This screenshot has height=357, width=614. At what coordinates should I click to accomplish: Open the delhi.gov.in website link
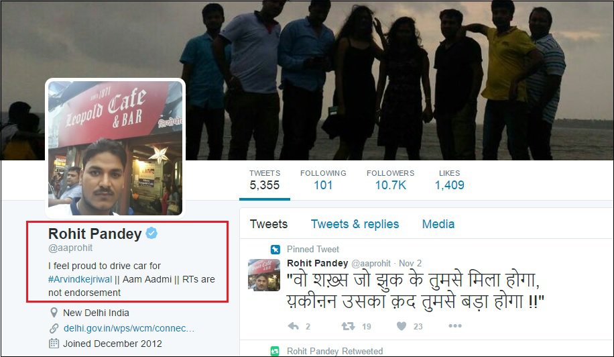pyautogui.click(x=129, y=328)
